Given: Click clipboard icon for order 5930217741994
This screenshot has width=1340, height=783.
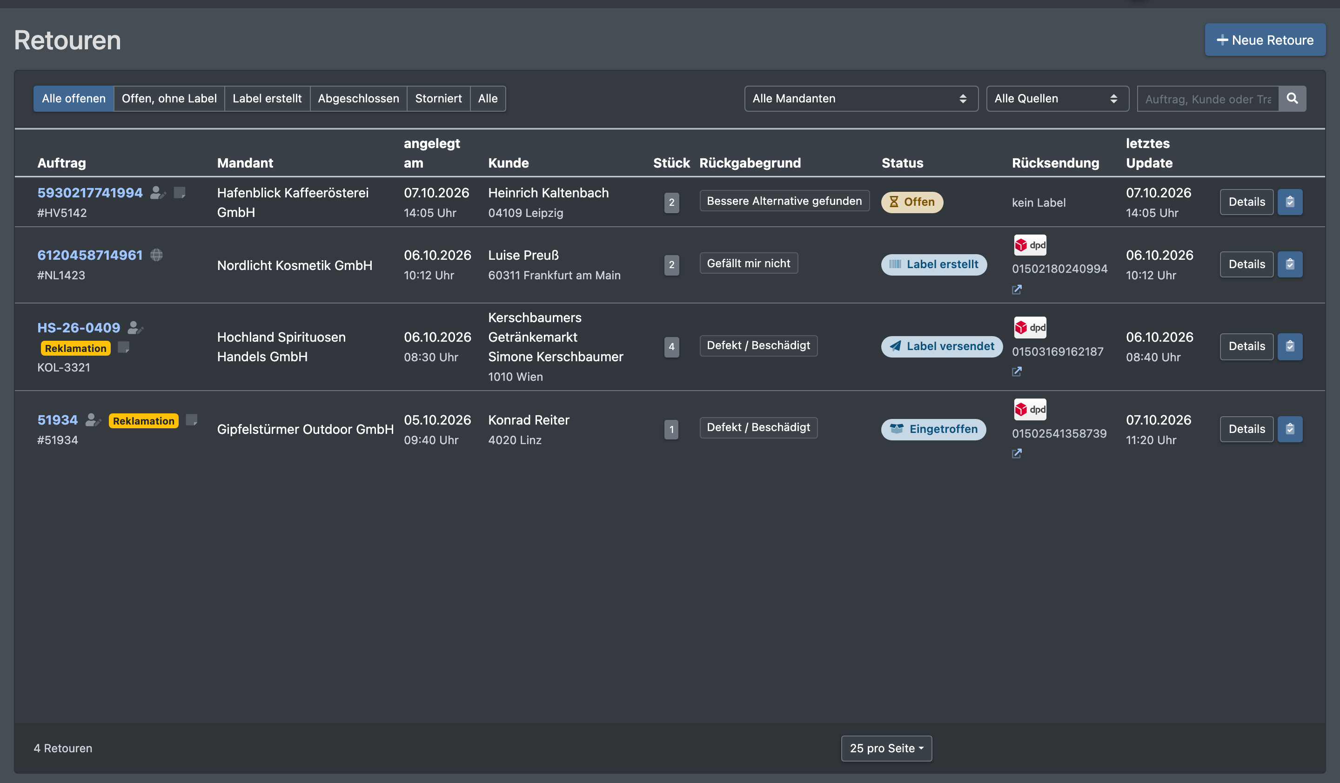Looking at the screenshot, I should (1290, 202).
